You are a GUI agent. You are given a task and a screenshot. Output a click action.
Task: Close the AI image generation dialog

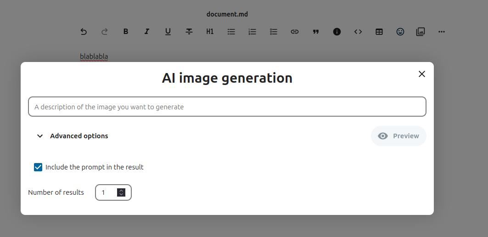coord(422,74)
